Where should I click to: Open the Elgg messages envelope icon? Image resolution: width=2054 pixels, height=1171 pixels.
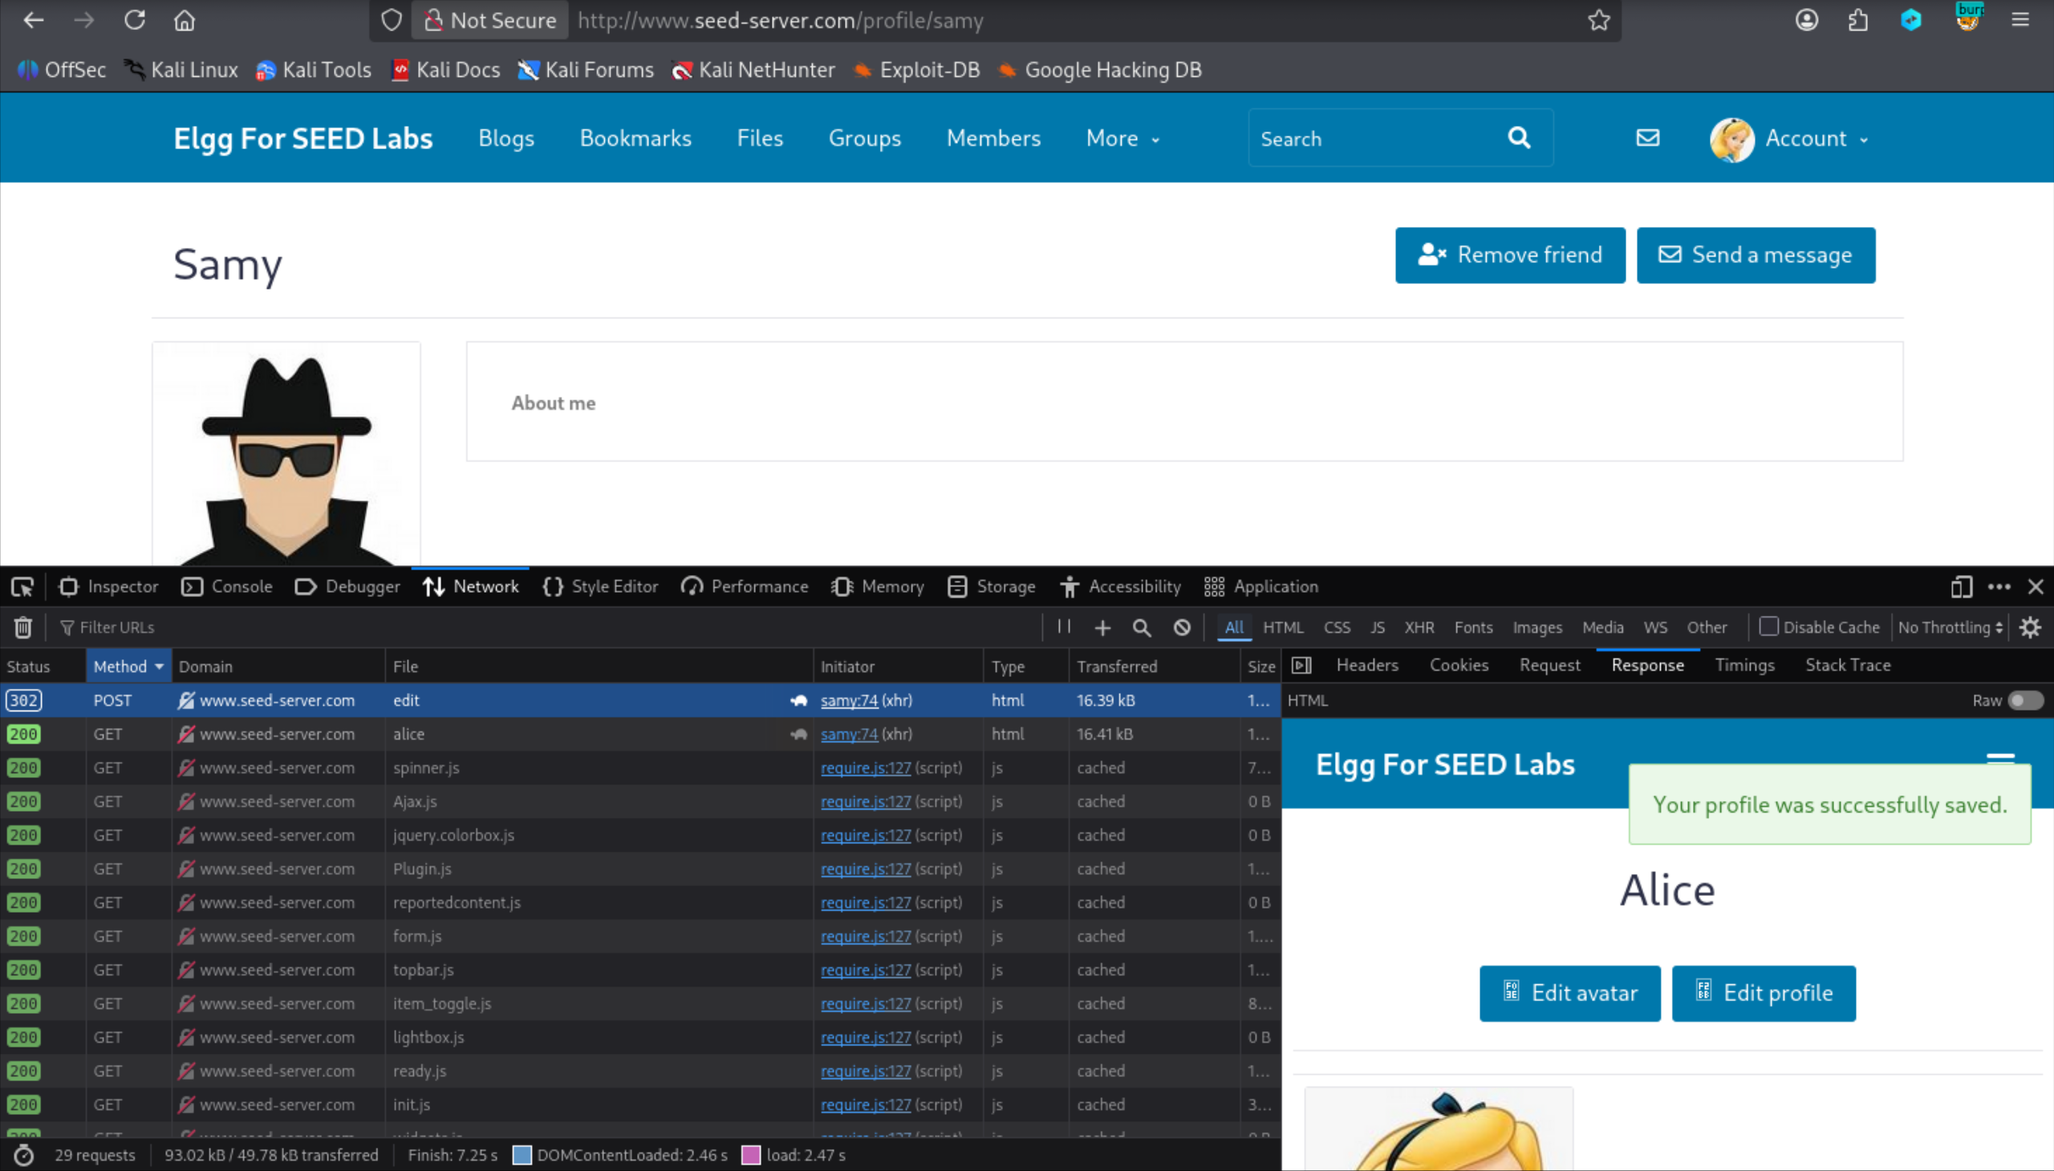(1647, 138)
